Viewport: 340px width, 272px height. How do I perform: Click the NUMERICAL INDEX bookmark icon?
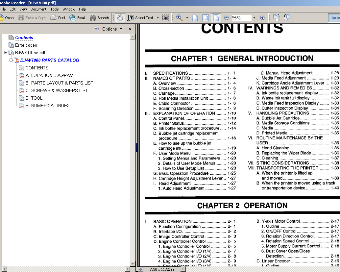point(22,106)
